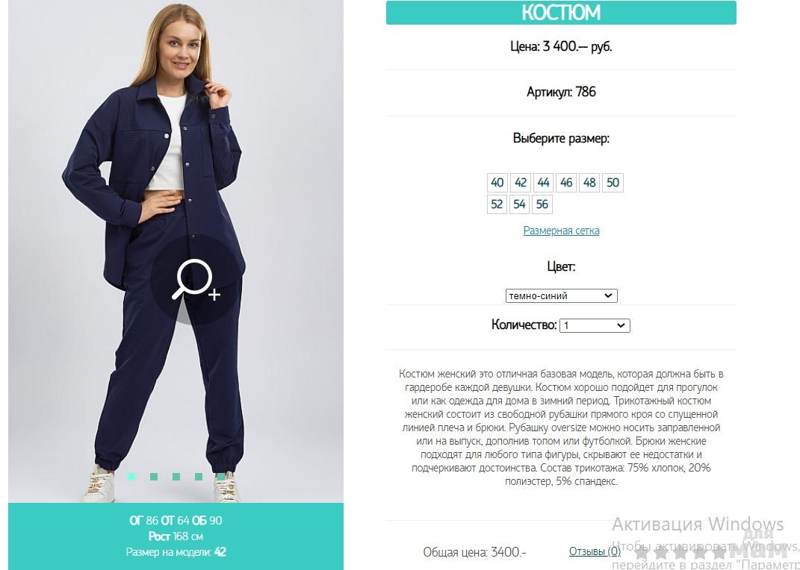Choose size 52
The height and width of the screenshot is (570, 800).
[497, 204]
